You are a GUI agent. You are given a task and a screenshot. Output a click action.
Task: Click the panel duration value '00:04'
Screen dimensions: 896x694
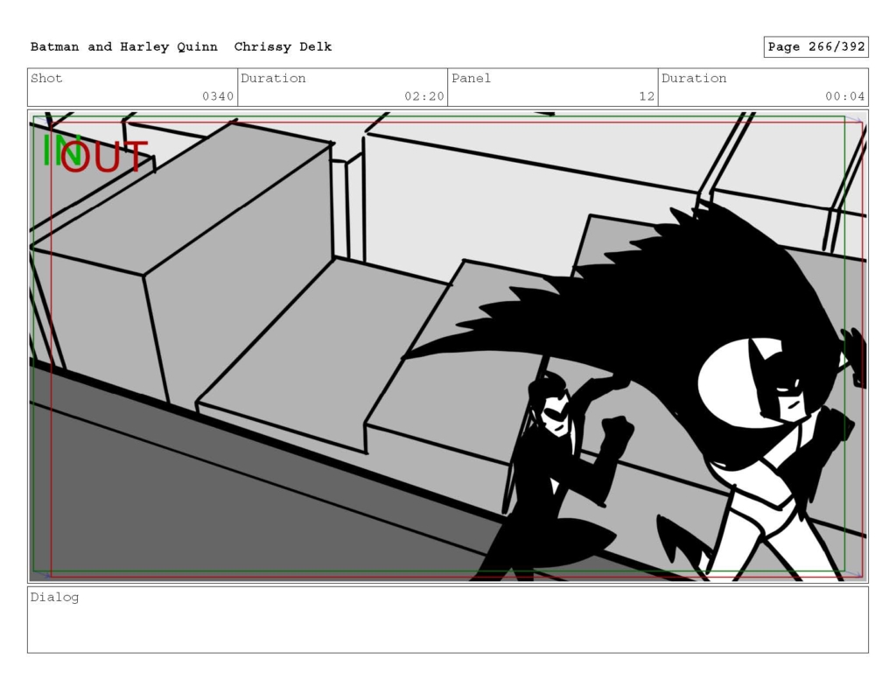point(844,96)
